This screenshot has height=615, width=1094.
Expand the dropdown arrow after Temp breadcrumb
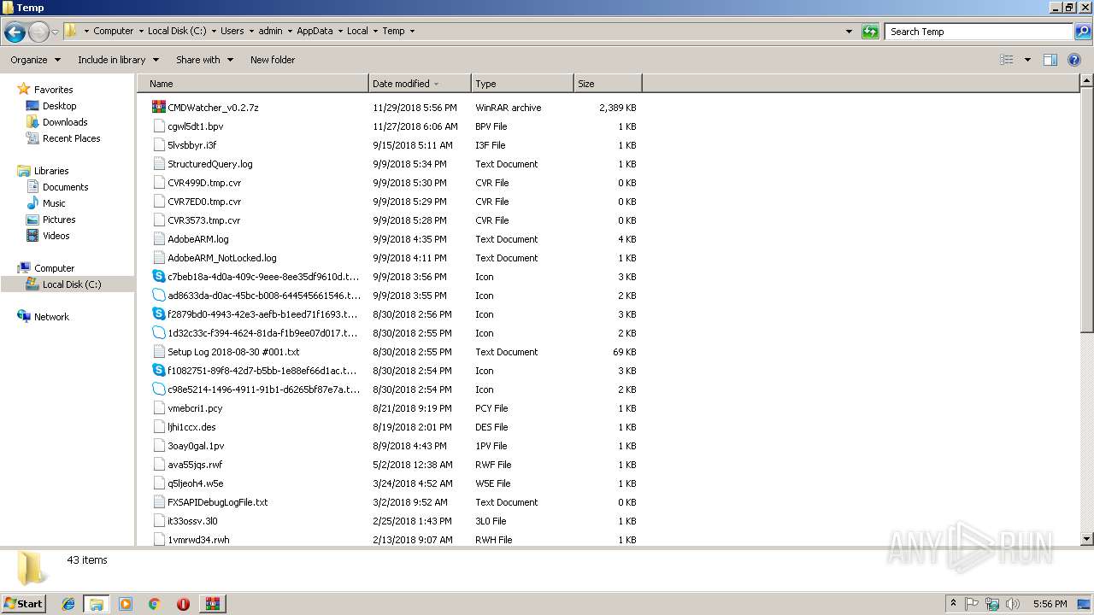[x=412, y=31]
